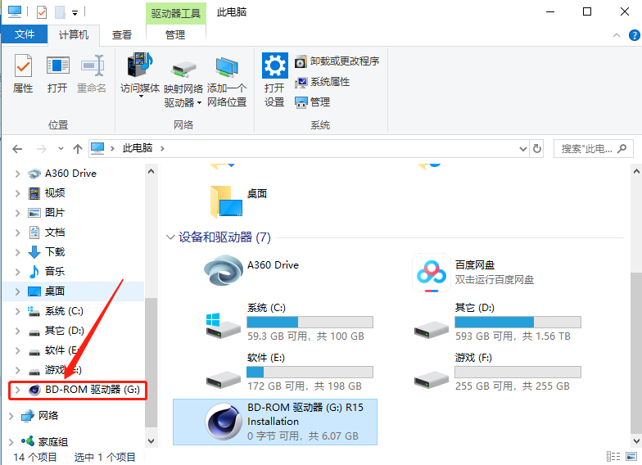Open the File (文件) tab
The width and height of the screenshot is (642, 465).
click(x=25, y=34)
